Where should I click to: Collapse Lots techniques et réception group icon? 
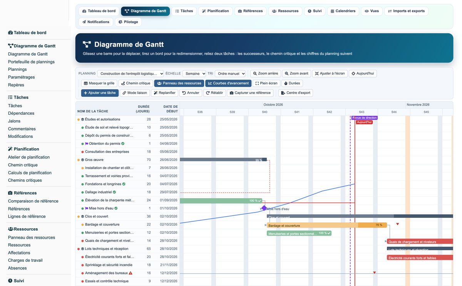pyautogui.click(x=82, y=249)
